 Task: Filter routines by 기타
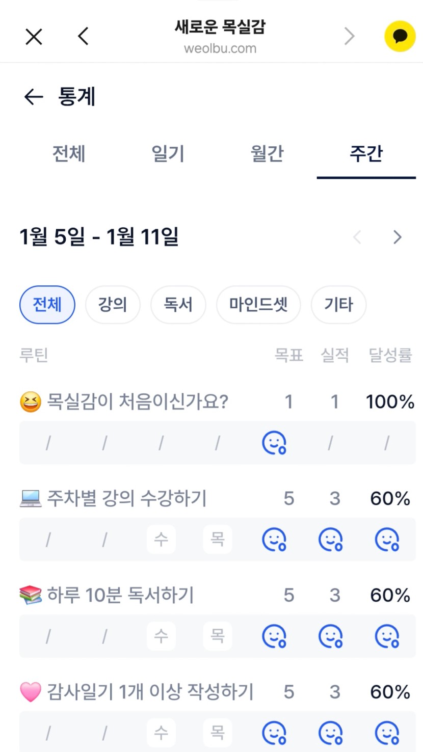338,305
